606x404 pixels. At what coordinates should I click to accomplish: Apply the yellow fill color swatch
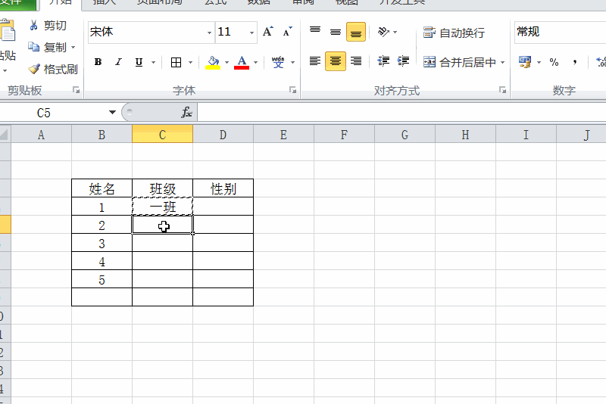(x=213, y=62)
